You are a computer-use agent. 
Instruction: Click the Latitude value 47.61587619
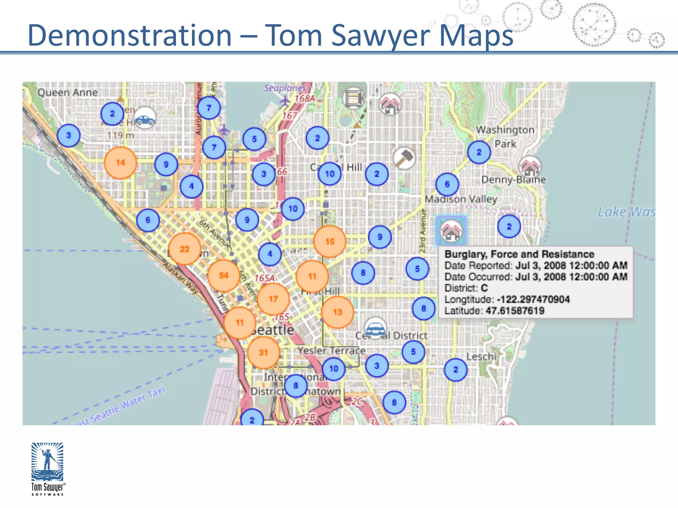(515, 311)
